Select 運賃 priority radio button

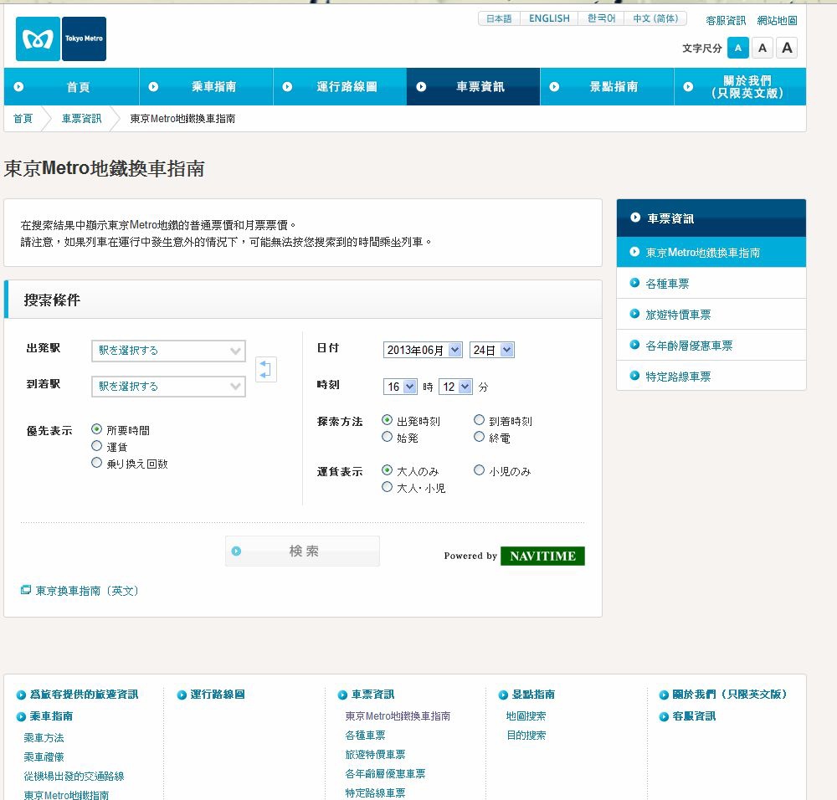[96, 446]
